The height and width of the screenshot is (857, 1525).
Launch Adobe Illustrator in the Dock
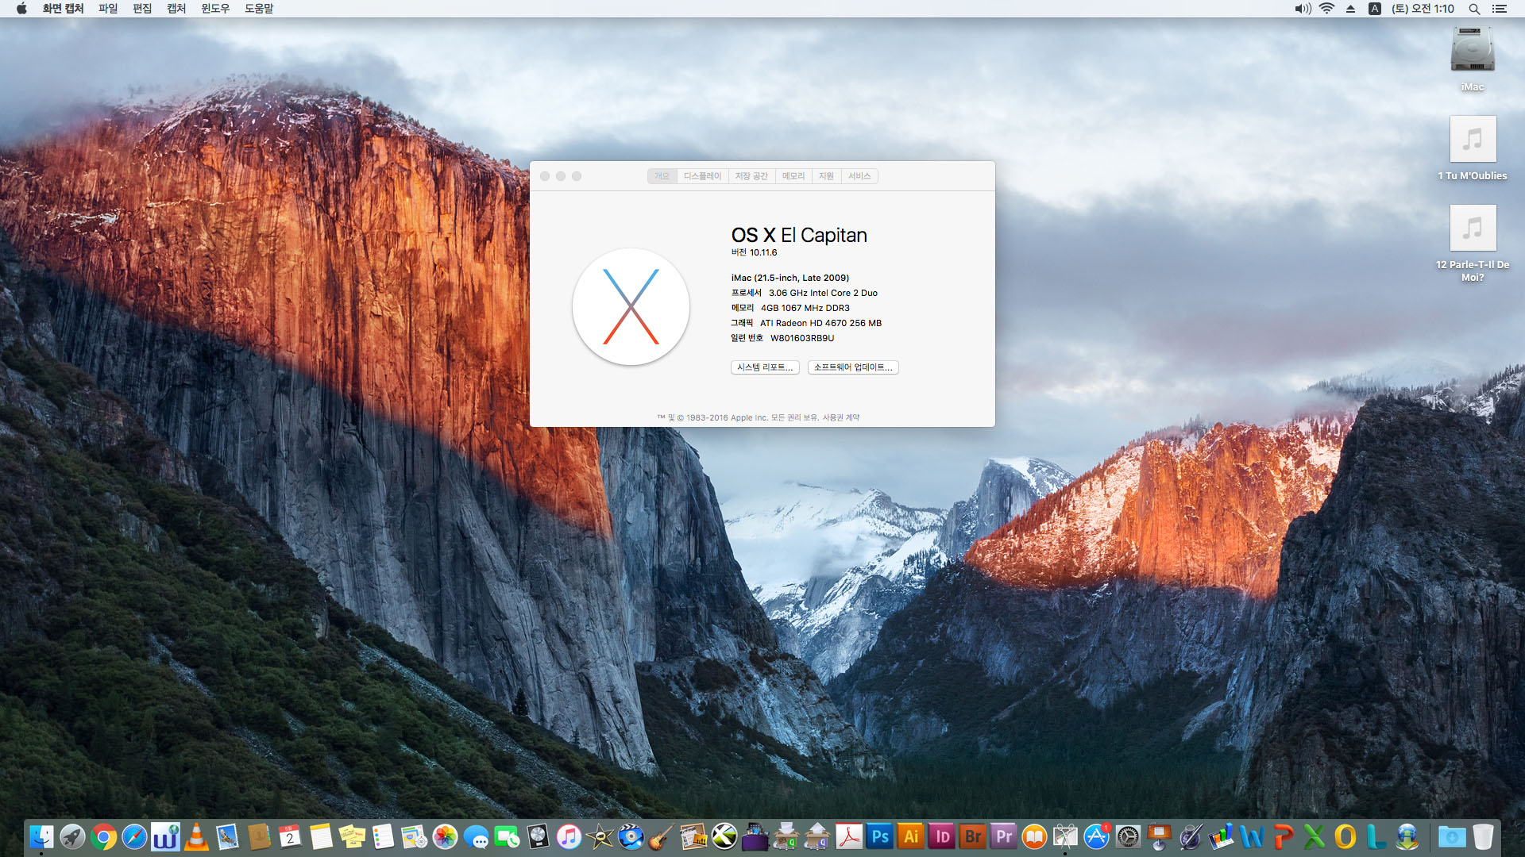click(x=911, y=836)
